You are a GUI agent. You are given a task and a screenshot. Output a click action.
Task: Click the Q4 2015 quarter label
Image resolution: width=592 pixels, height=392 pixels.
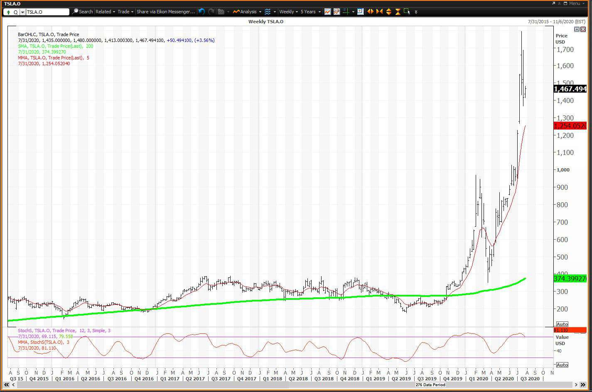coord(39,379)
